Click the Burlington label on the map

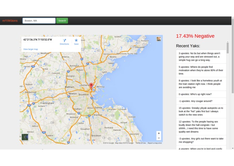point(74,66)
